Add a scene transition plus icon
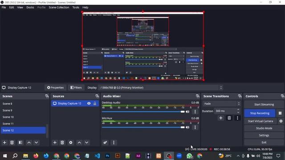The image size is (285, 160). coord(221,118)
